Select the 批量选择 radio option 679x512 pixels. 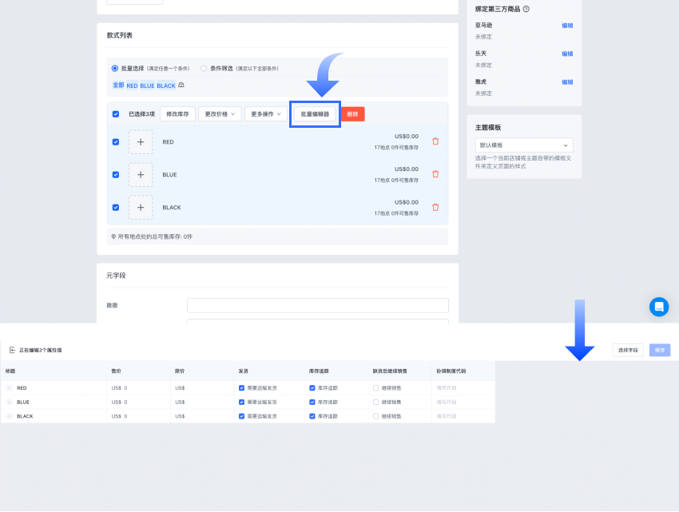pos(115,69)
